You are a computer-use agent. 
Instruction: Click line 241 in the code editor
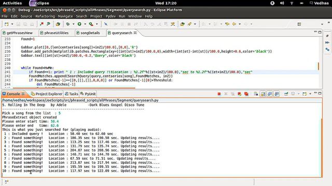click(166, 72)
